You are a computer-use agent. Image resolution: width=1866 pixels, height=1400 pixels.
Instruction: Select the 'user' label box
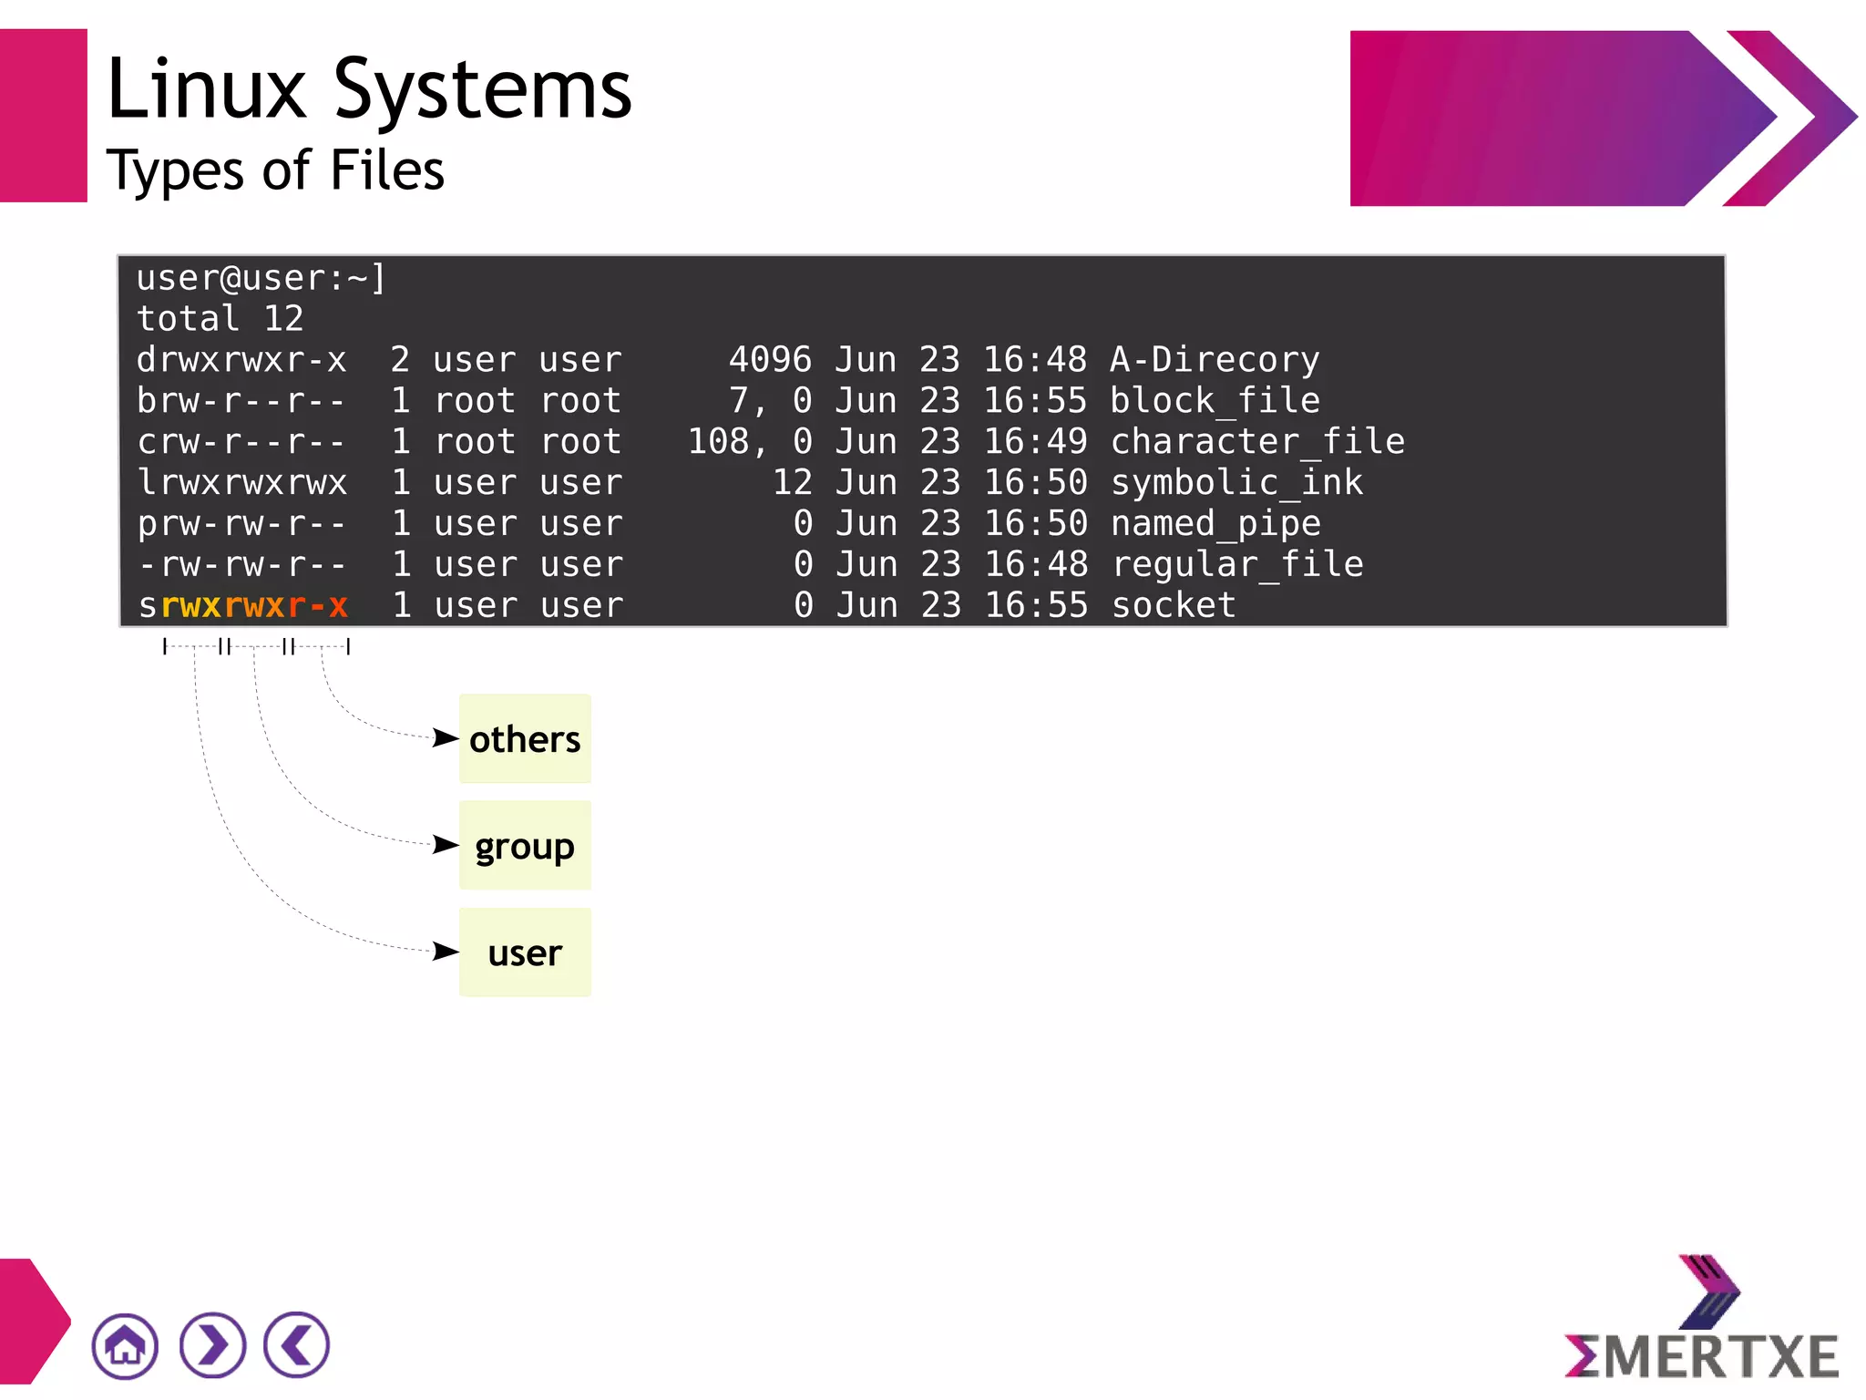[x=525, y=952]
